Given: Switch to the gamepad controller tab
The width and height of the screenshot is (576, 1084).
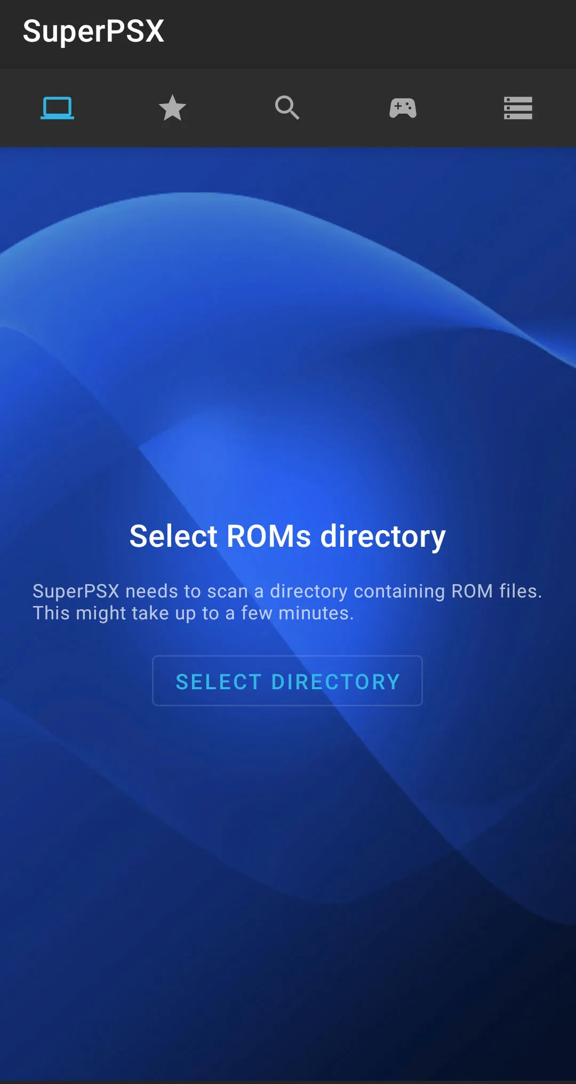Looking at the screenshot, I should [x=403, y=108].
